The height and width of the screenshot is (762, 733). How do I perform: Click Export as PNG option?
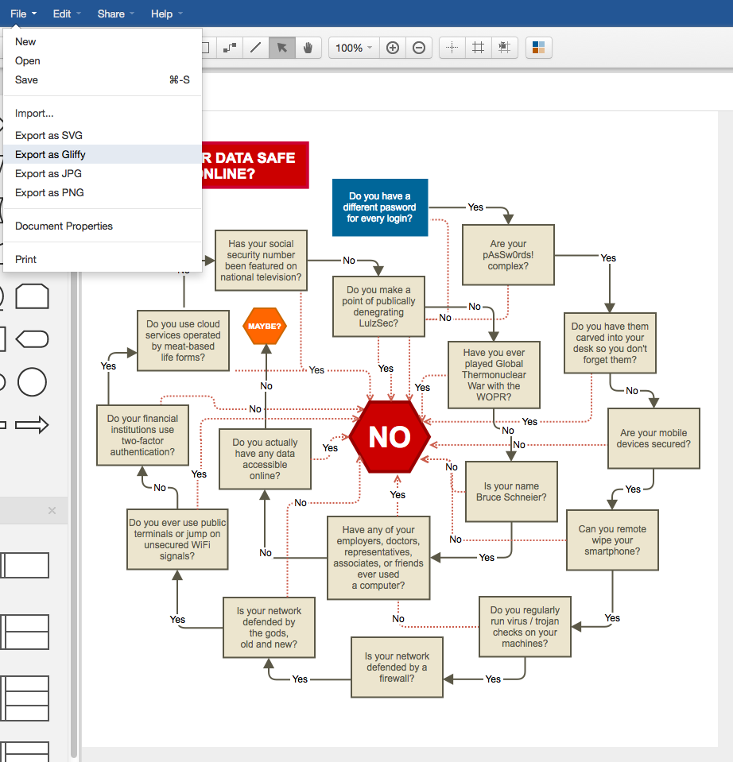(49, 193)
